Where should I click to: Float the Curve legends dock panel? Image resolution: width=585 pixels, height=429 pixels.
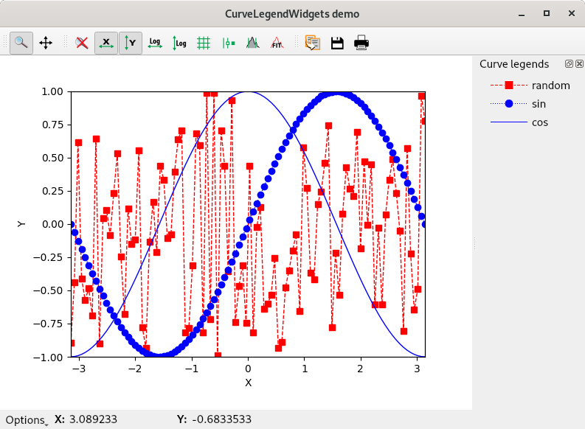click(569, 64)
